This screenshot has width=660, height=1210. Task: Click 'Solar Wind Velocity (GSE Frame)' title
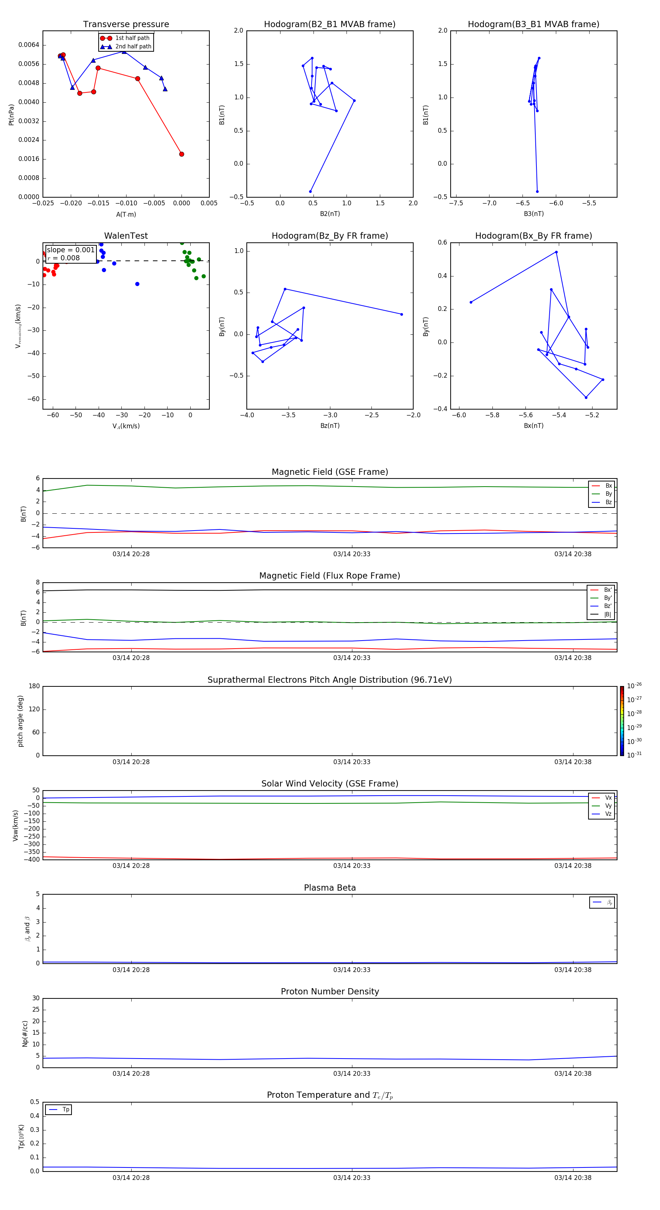(330, 784)
